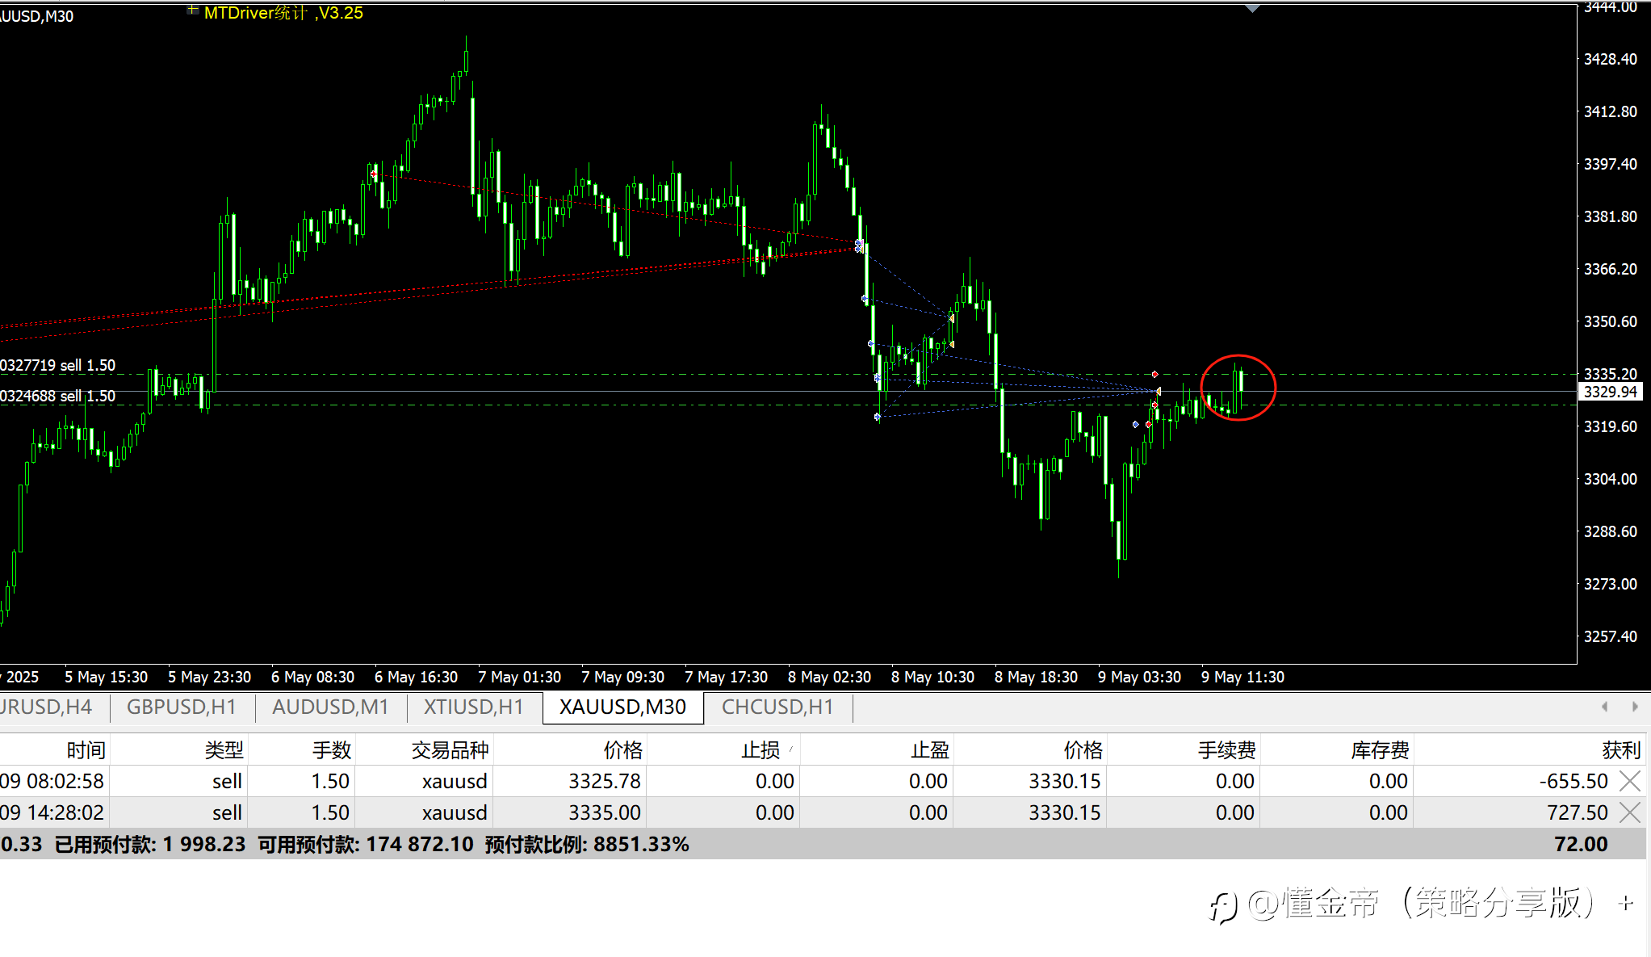Screen dimensions: 1651x957
Task: Open the XTIUSD,H1 chart tab
Action: [474, 707]
